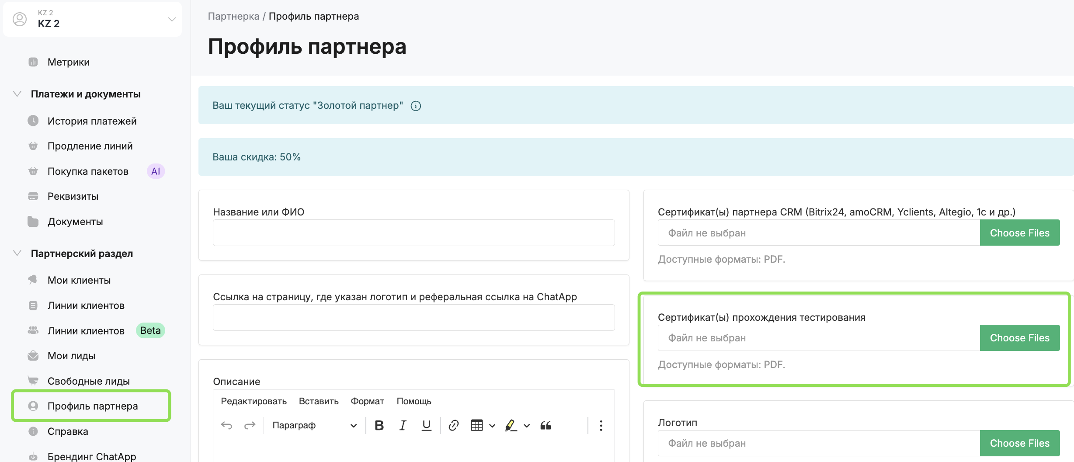The height and width of the screenshot is (462, 1074).
Task: Click the info icon next to partner status
Action: pyautogui.click(x=416, y=106)
